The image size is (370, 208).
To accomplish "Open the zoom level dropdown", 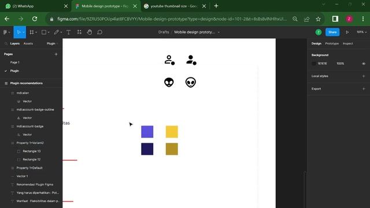I will pyautogui.click(x=362, y=32).
